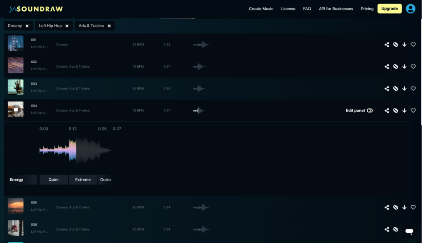The image size is (422, 243).
Task: Download track 004
Action: 404,110
